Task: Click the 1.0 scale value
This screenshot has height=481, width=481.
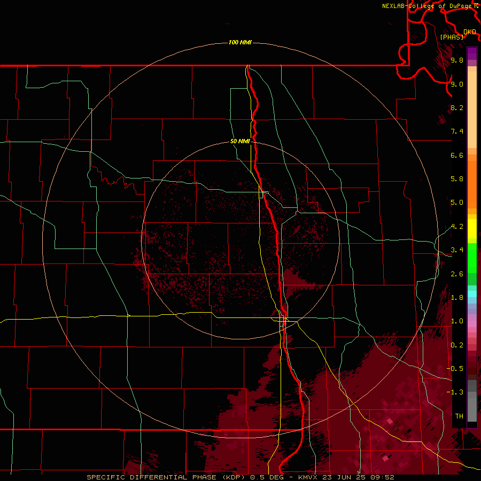Action: (x=457, y=321)
